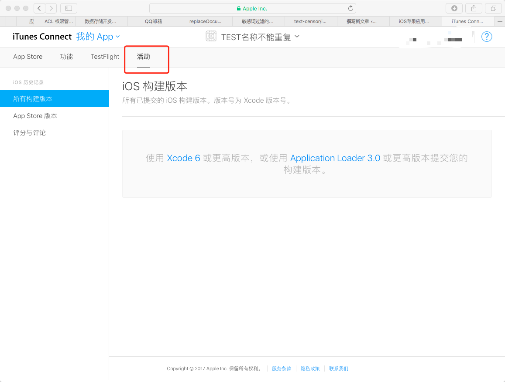The height and width of the screenshot is (382, 505).
Task: Select the iTunes Conn browser tab
Action: click(x=467, y=21)
